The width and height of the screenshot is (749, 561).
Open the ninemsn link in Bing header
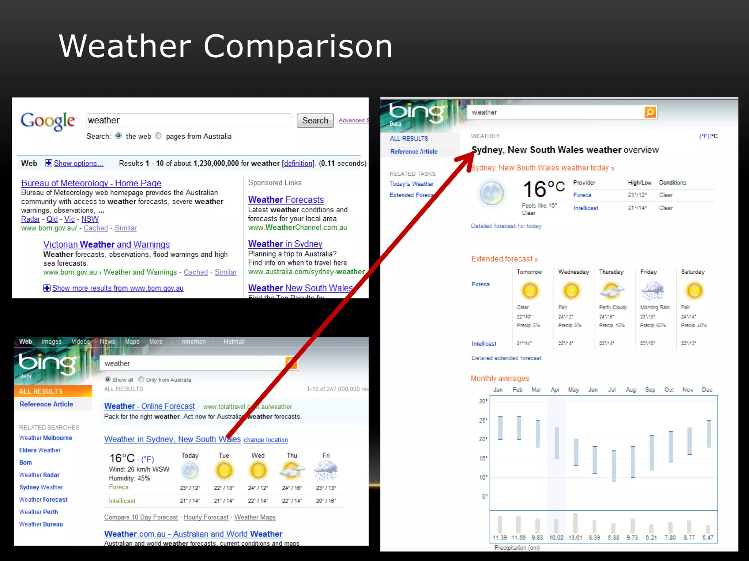[194, 341]
